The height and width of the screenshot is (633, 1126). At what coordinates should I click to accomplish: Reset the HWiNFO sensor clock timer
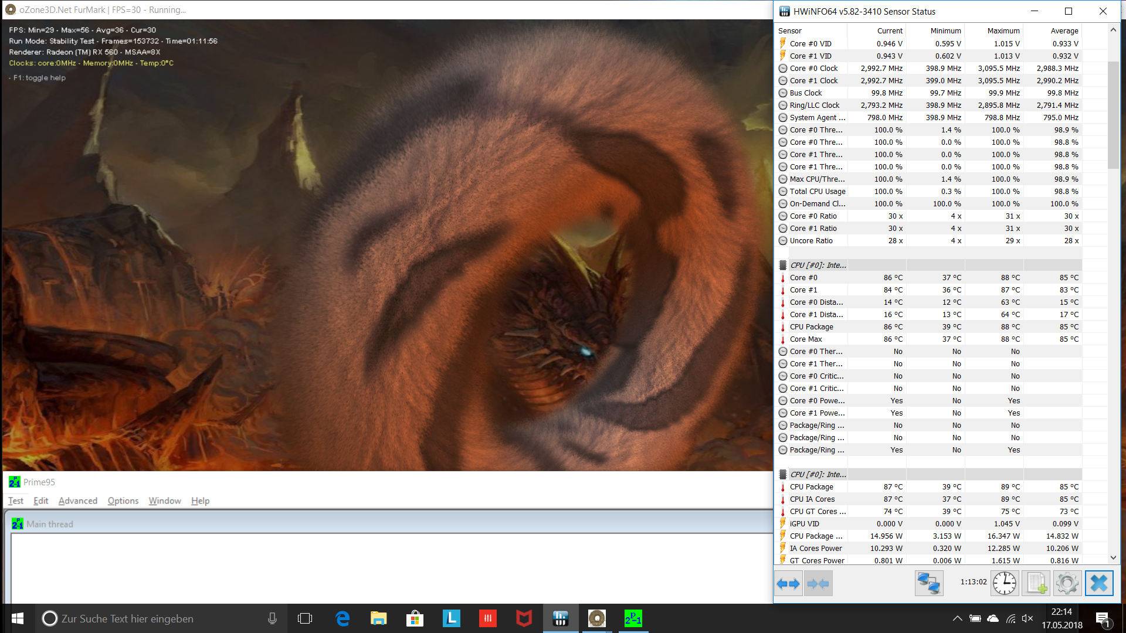[x=1005, y=583]
